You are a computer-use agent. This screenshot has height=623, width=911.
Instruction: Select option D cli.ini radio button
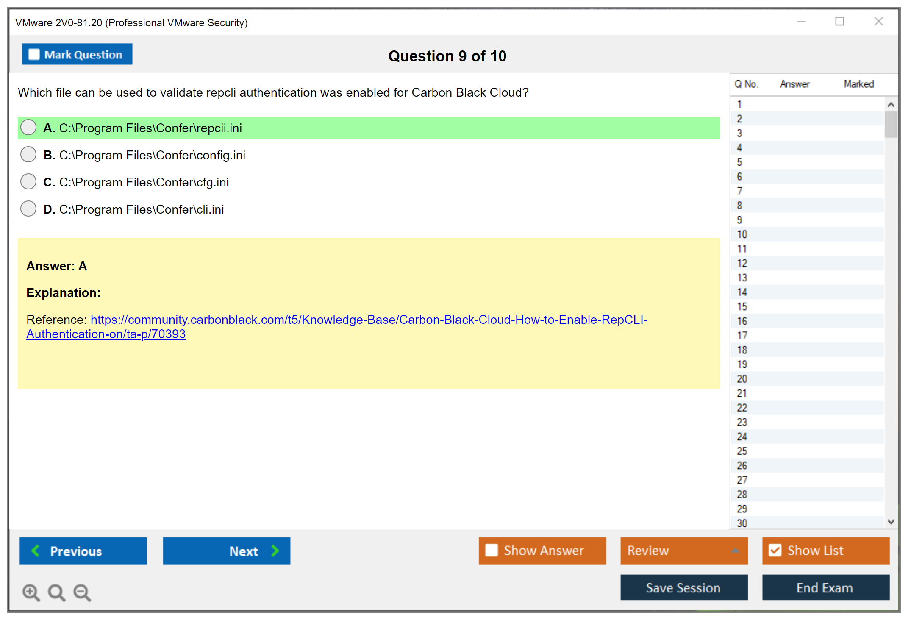click(x=28, y=209)
